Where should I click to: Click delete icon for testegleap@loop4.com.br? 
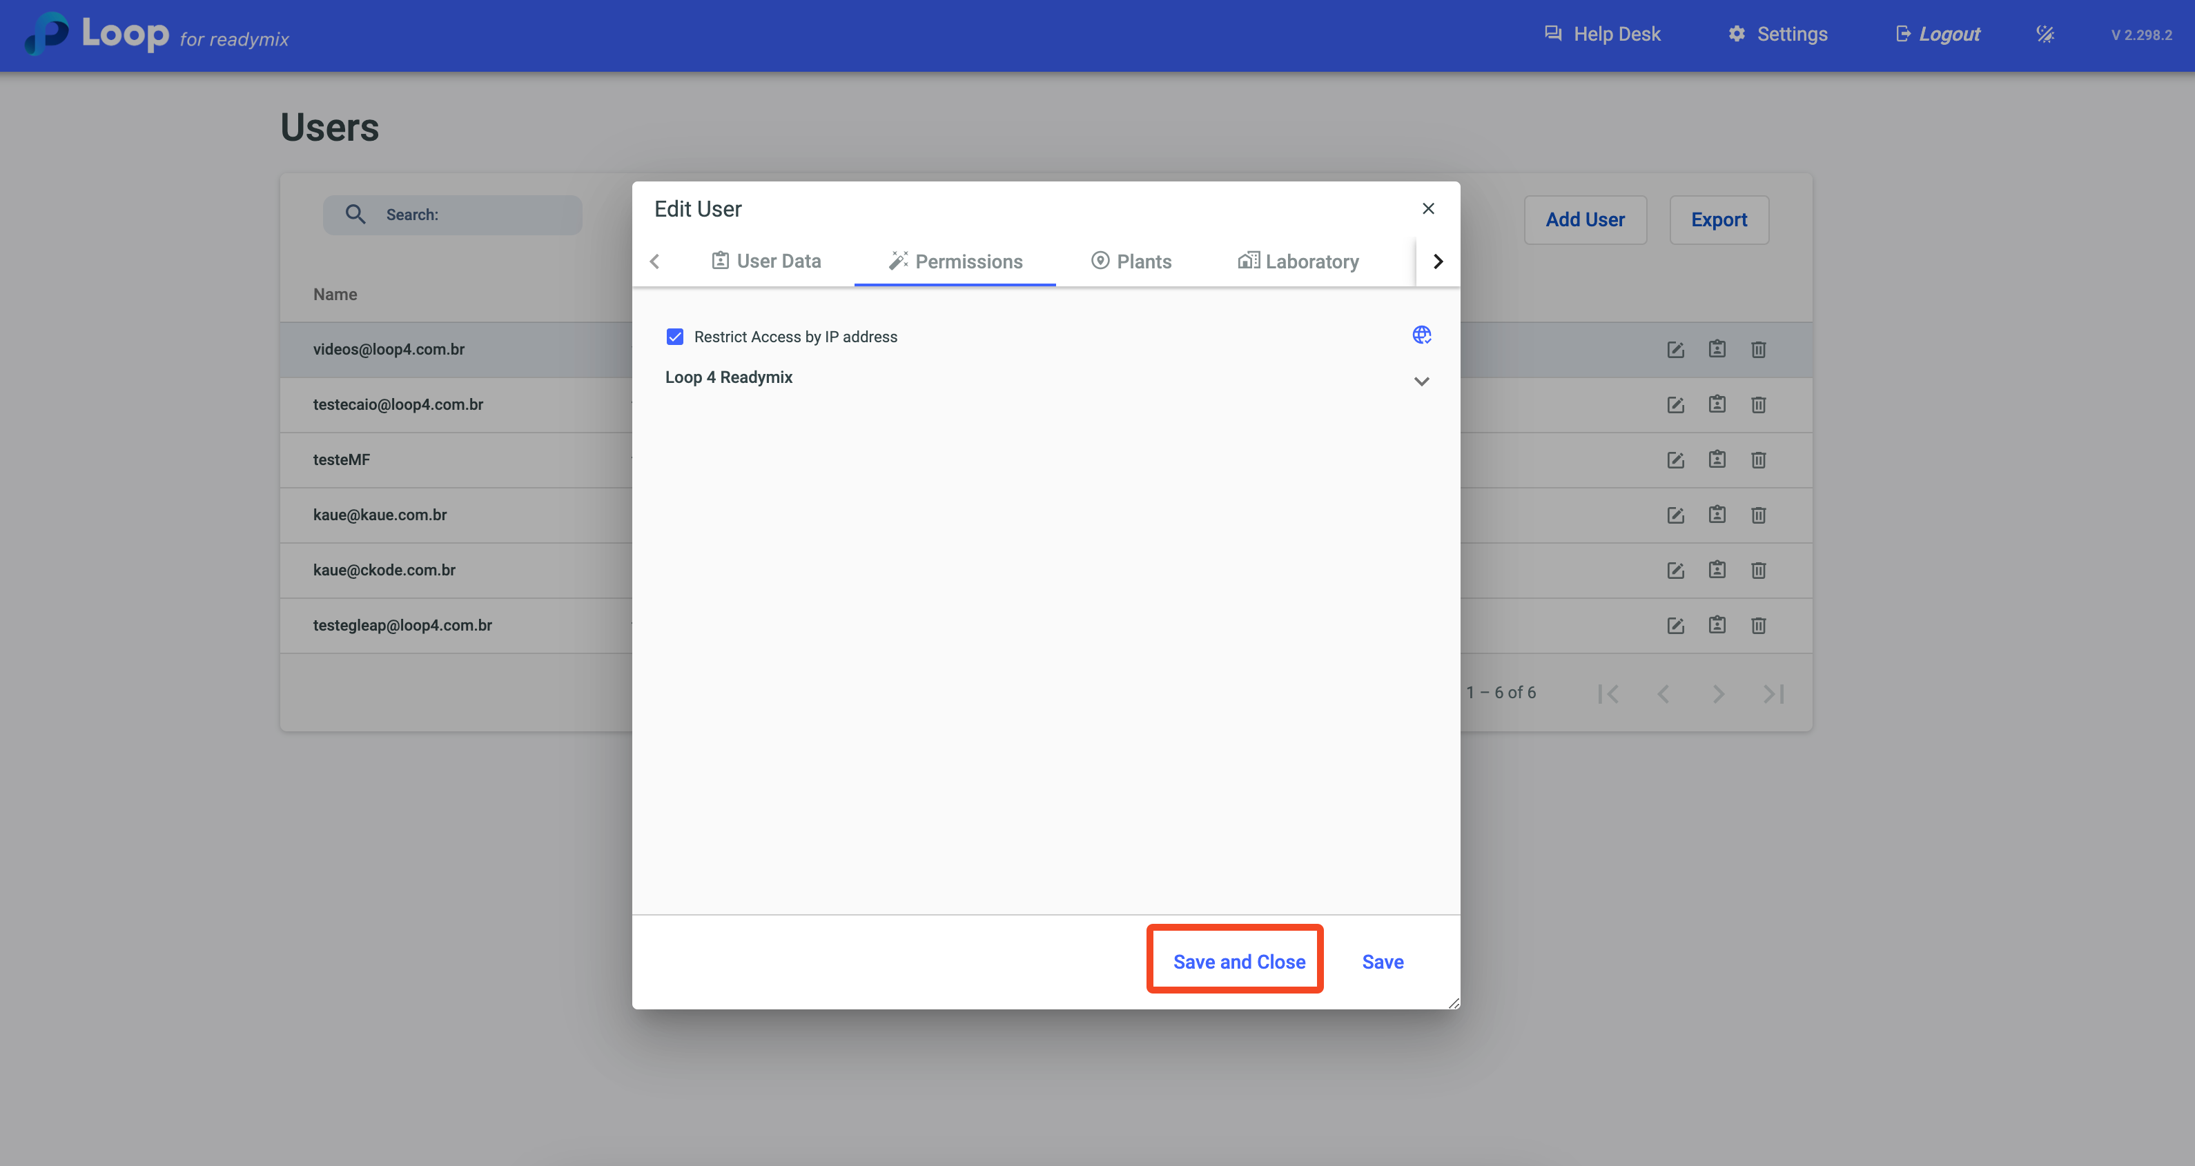[x=1758, y=625]
